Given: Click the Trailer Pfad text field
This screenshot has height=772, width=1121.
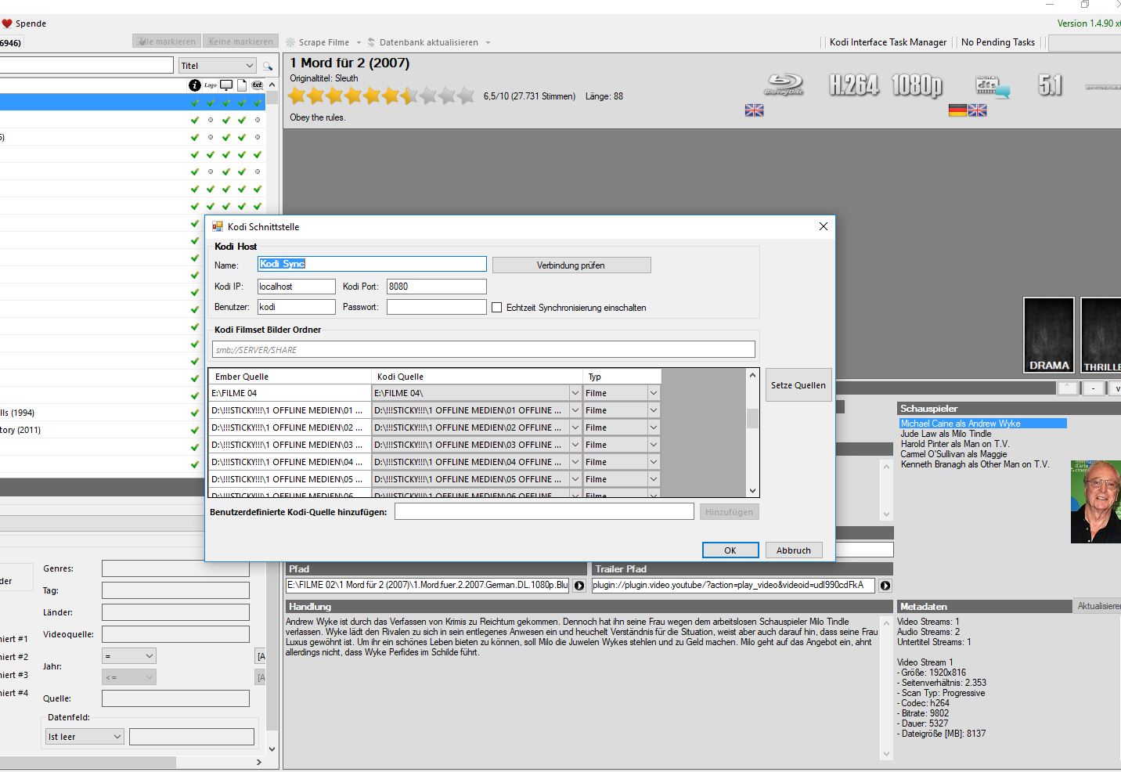Looking at the screenshot, I should 734,585.
